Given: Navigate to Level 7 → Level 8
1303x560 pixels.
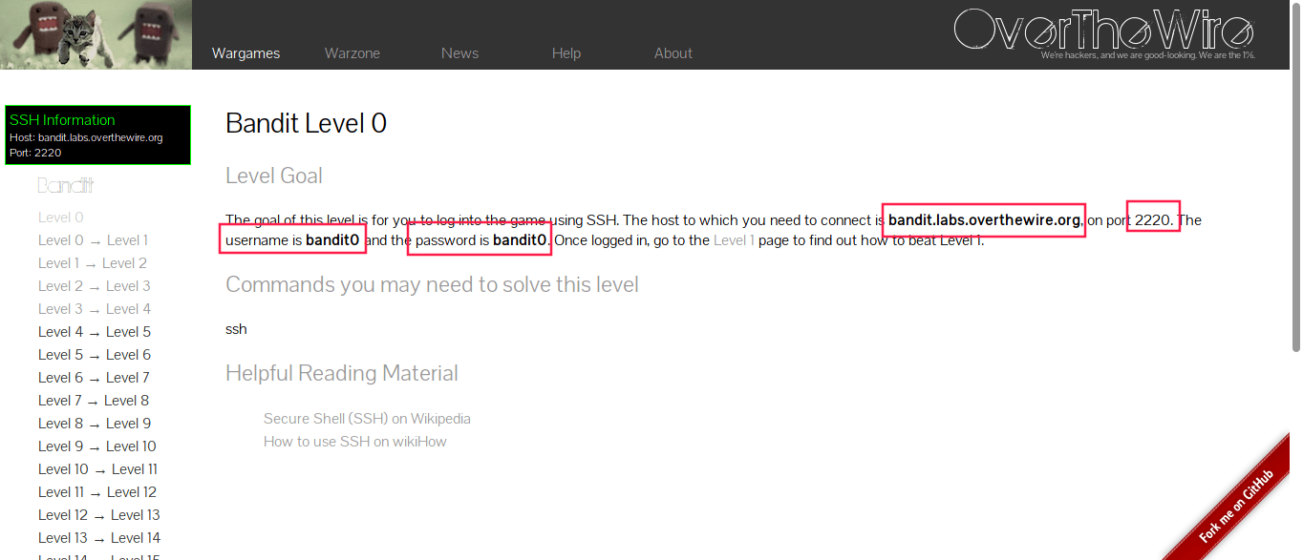Looking at the screenshot, I should (93, 401).
